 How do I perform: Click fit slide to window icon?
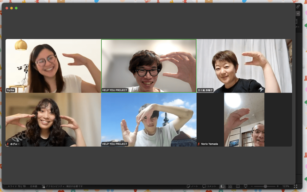(295, 186)
